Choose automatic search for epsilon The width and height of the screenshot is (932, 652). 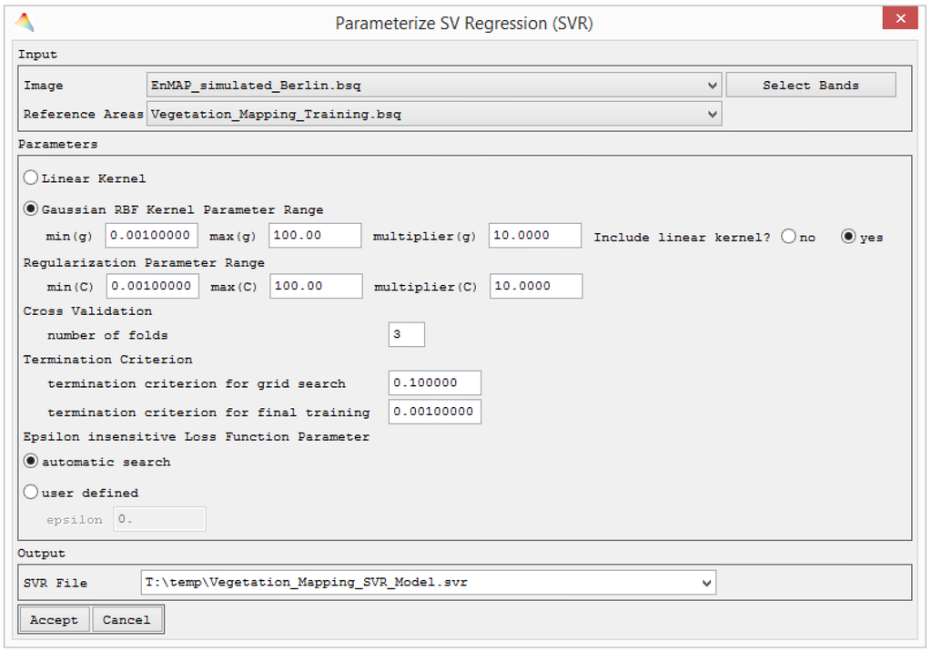click(x=30, y=462)
